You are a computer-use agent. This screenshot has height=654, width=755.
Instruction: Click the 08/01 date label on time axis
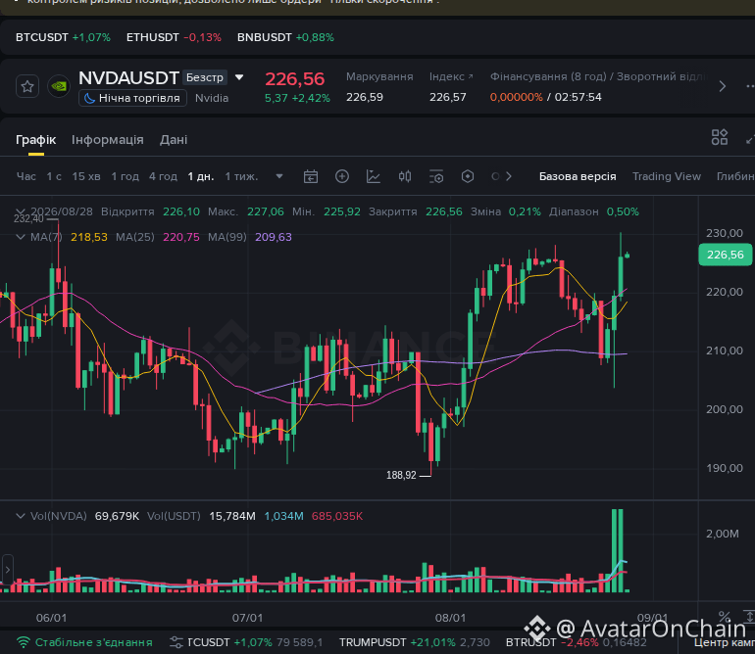(451, 618)
